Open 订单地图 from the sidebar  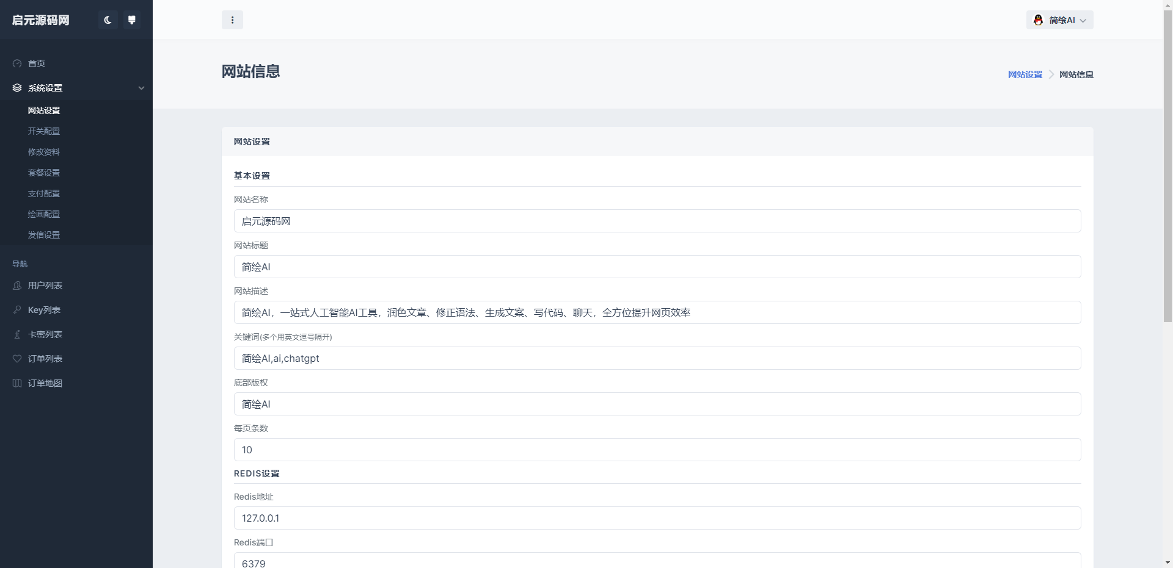coord(45,383)
